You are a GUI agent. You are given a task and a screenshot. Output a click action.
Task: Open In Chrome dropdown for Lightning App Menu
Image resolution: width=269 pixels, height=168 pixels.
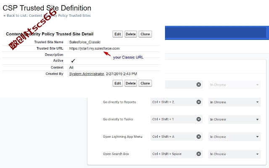coord(235,136)
